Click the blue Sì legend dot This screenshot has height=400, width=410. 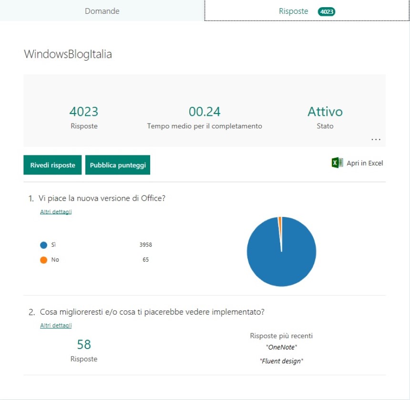pos(44,245)
